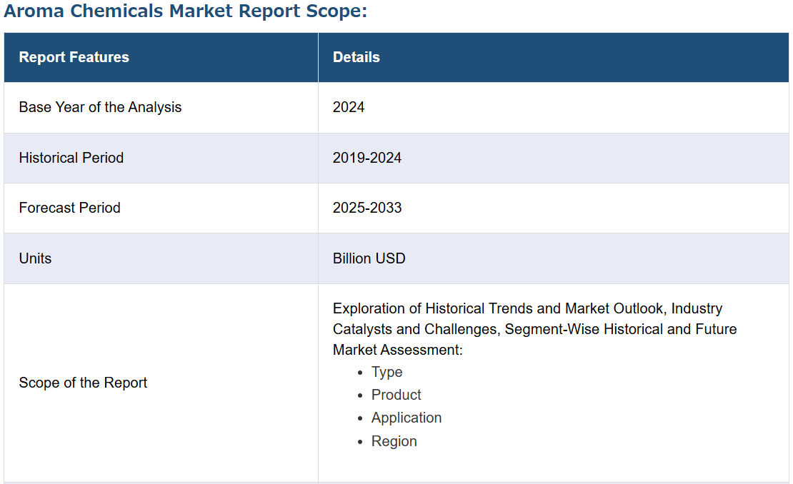
Task: Click the words Market Outlook in the scope description
Action: pyautogui.click(x=614, y=308)
